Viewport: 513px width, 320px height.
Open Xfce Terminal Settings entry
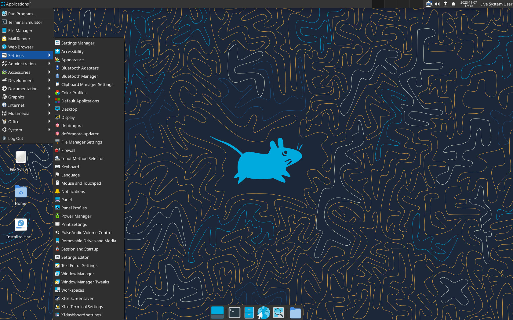[89, 307]
